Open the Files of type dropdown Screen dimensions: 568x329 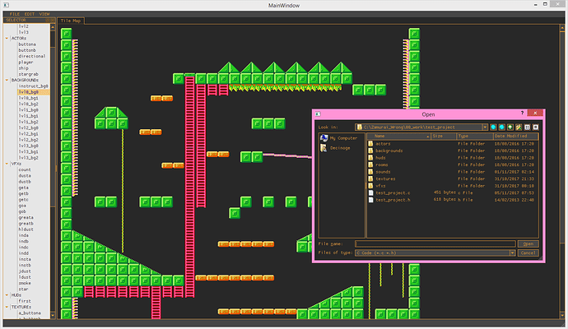click(512, 253)
